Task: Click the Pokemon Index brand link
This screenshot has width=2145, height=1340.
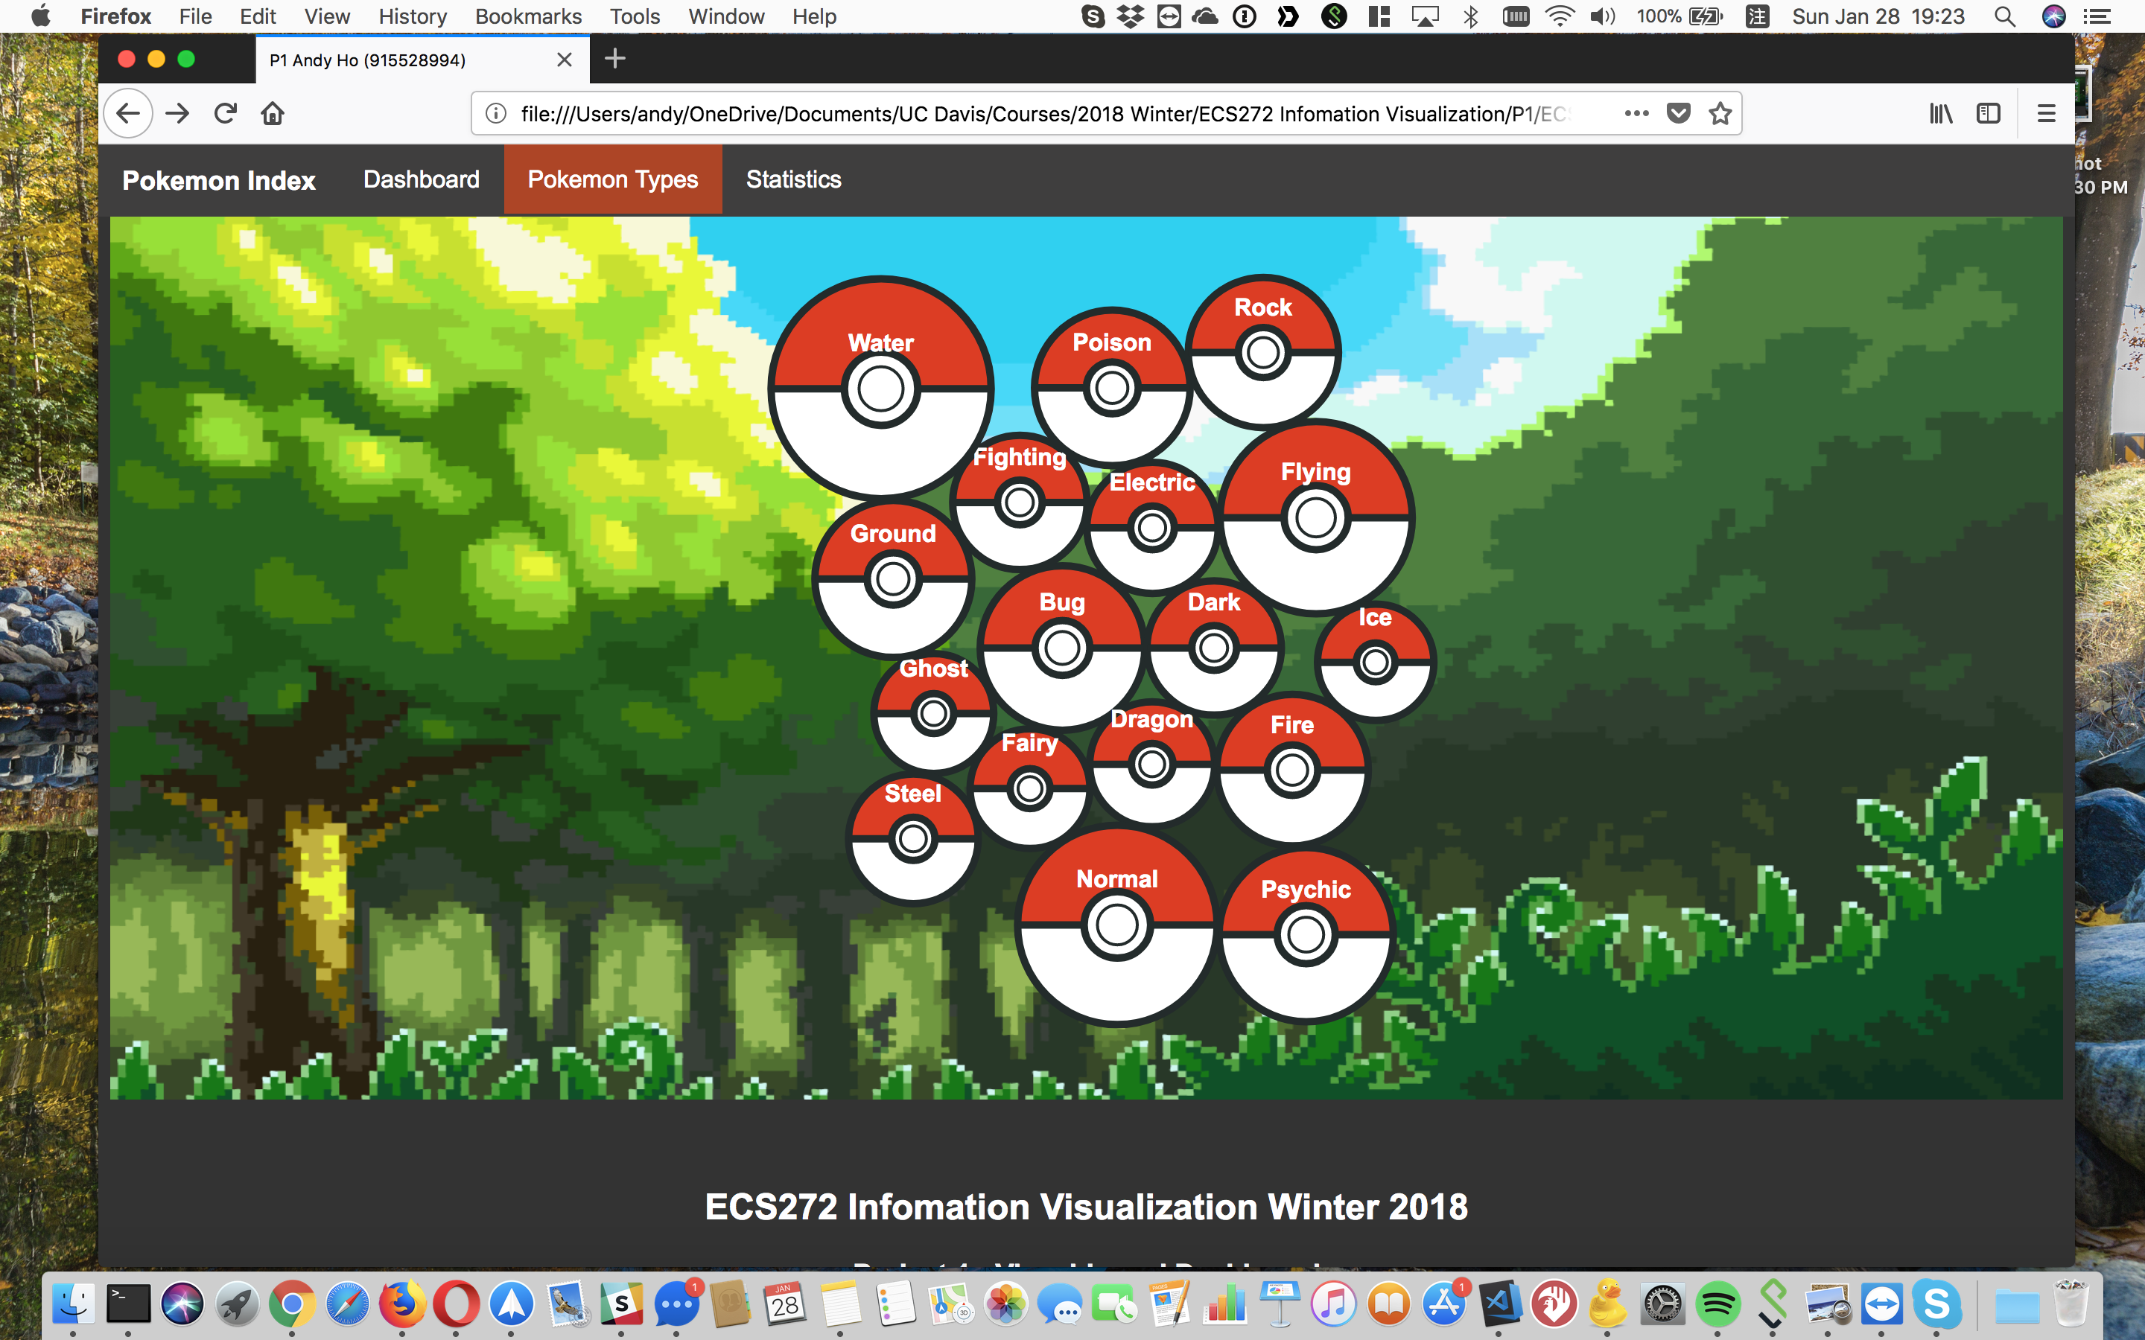Action: coord(219,180)
